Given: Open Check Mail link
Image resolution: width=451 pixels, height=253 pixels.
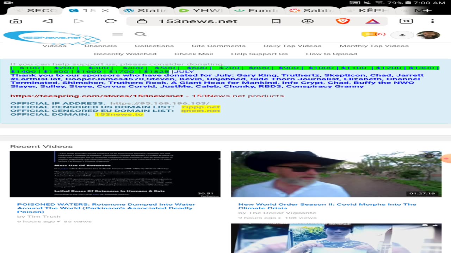Looking at the screenshot, I should click(x=194, y=54).
